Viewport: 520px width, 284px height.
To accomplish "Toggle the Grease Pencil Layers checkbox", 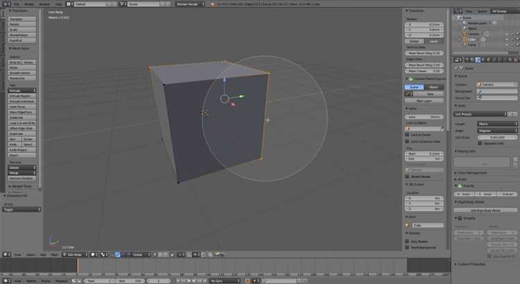I will (410, 79).
